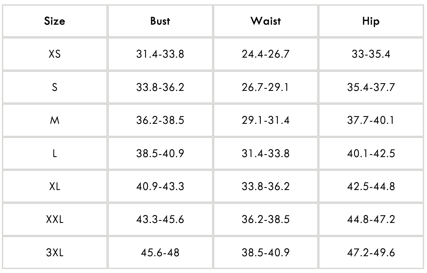
Task: Click the Waist column header
Action: point(266,21)
